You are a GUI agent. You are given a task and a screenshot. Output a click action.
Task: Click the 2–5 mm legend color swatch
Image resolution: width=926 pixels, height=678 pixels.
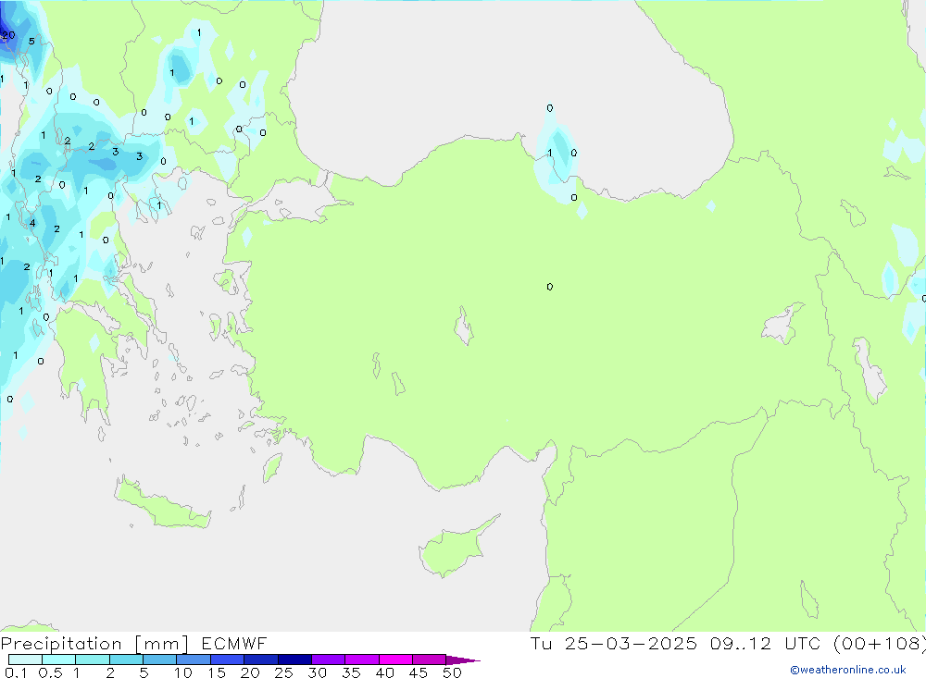[x=126, y=660]
